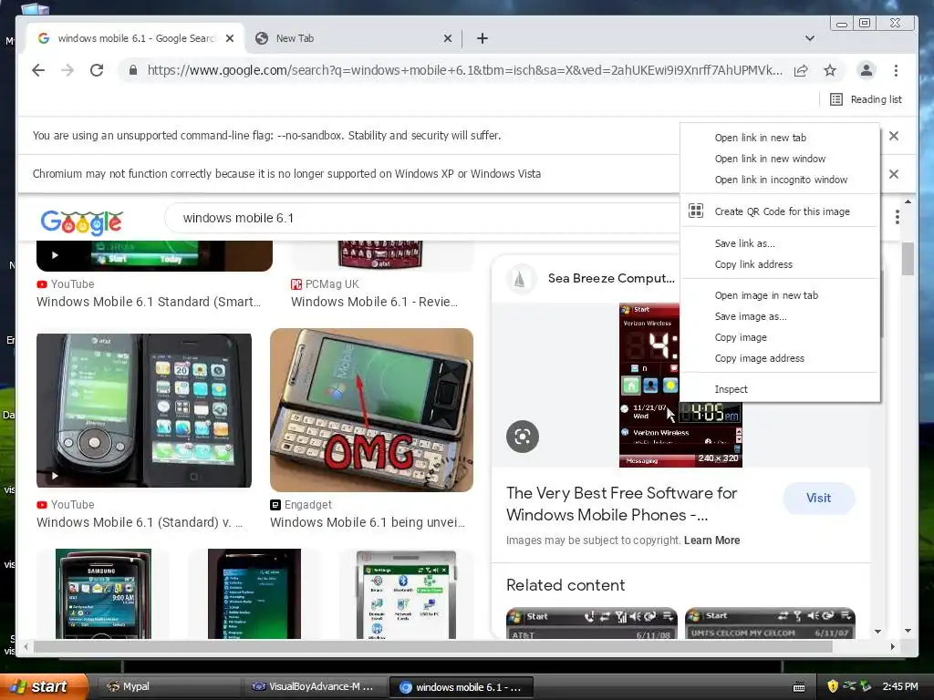The image size is (934, 700).
Task: Click the page scroll-down arrow
Action: [x=908, y=631]
